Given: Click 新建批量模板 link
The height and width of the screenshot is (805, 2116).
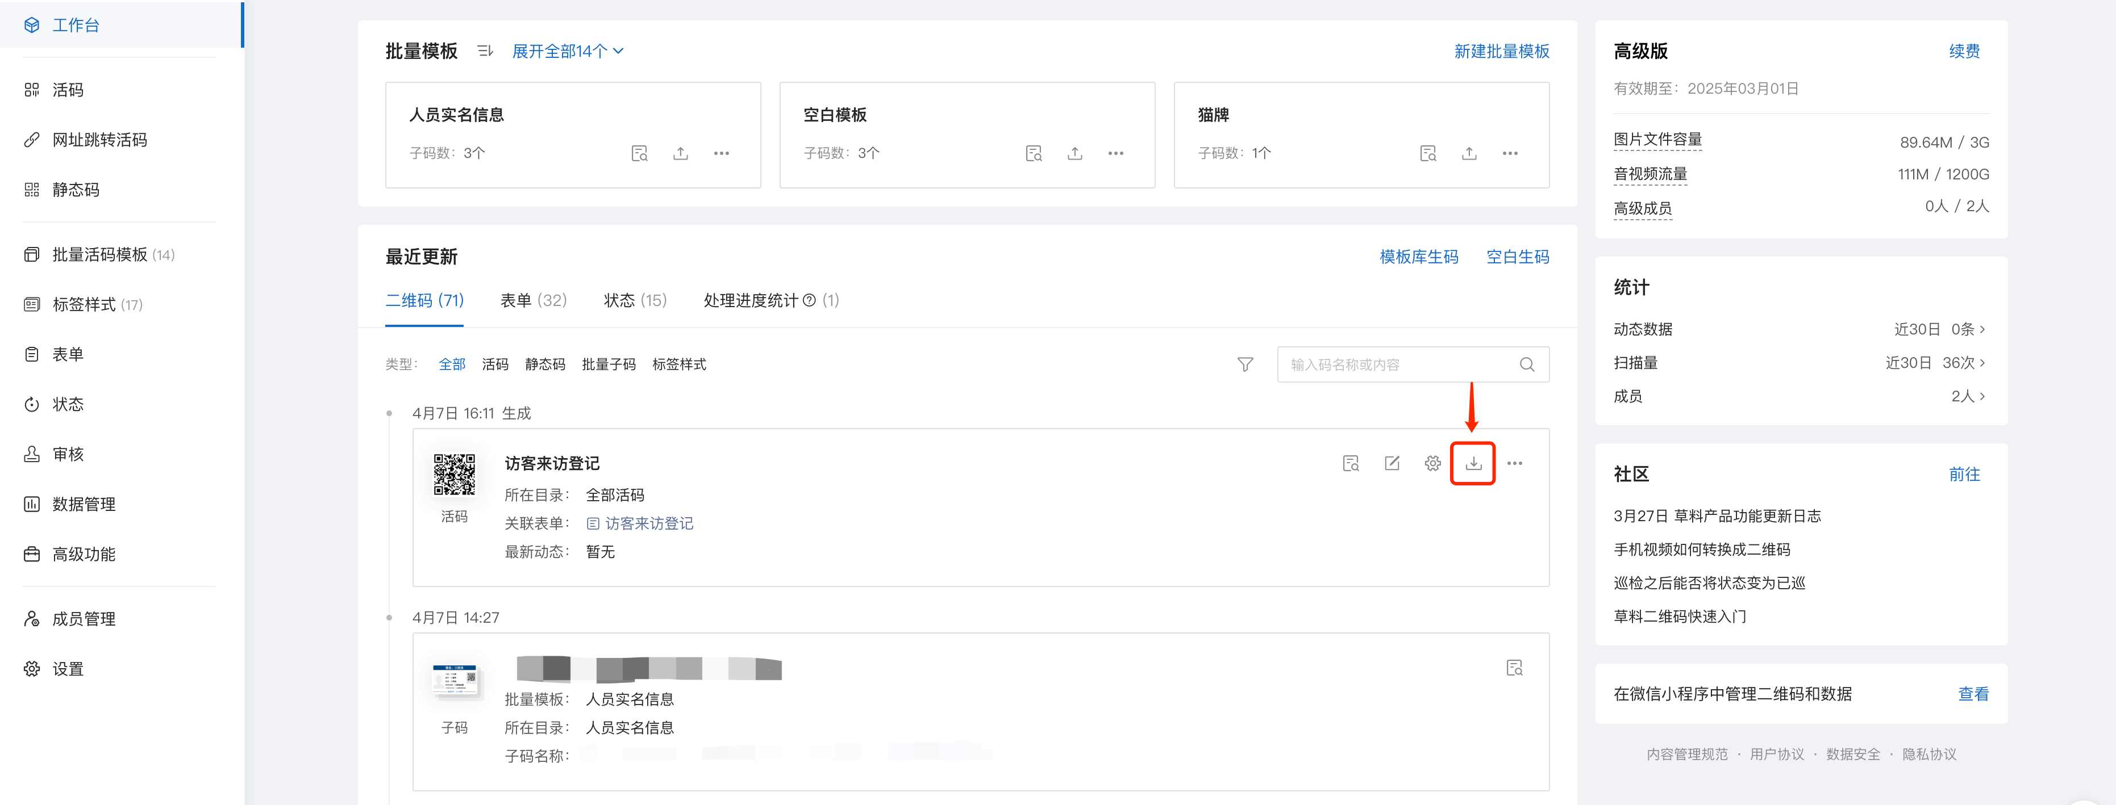Looking at the screenshot, I should [x=1501, y=51].
